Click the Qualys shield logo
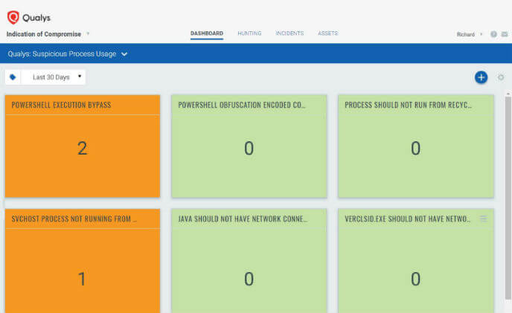 13,17
